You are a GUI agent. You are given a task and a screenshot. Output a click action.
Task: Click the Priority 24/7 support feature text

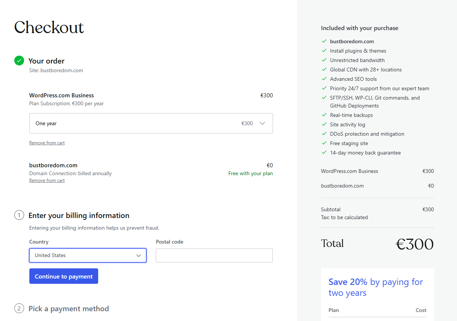coord(380,88)
